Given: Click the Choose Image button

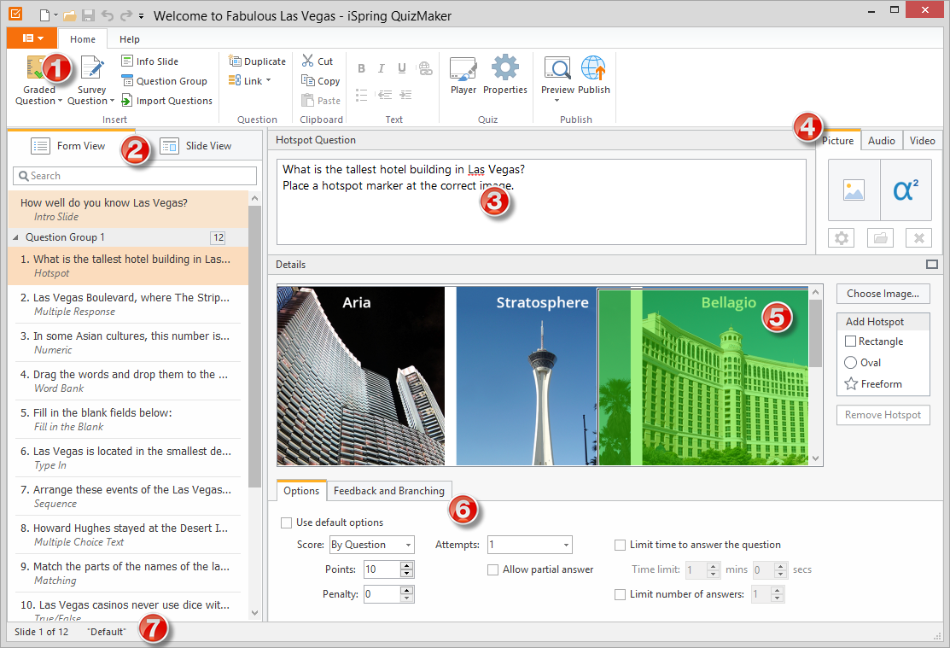Looking at the screenshot, I should [883, 294].
